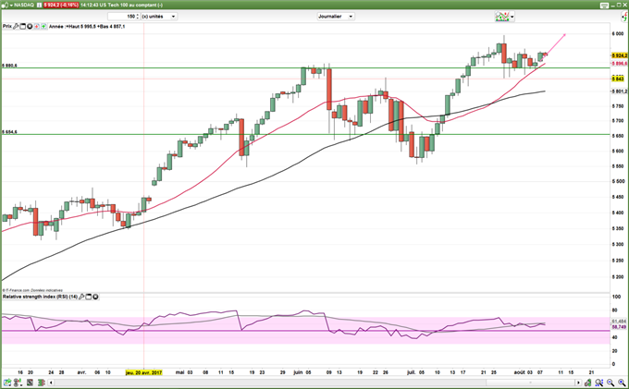Remove the RSI indicator panel
The height and width of the screenshot is (389, 629).
[x=95, y=297]
